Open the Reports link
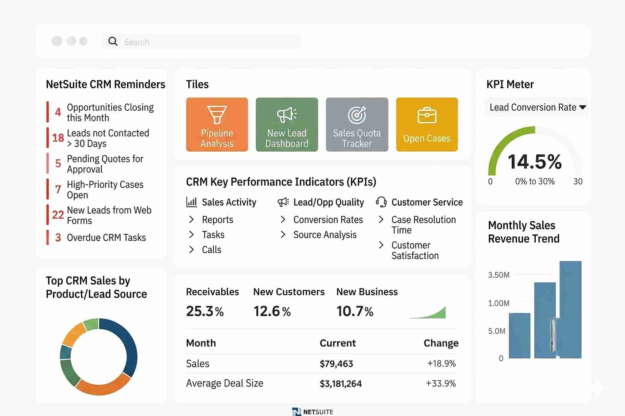The image size is (625, 416). 217,220
